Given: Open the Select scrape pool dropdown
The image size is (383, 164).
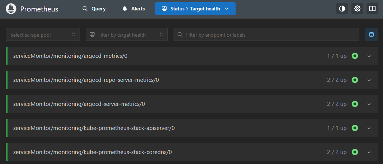Looking at the screenshot, I should pyautogui.click(x=43, y=35).
